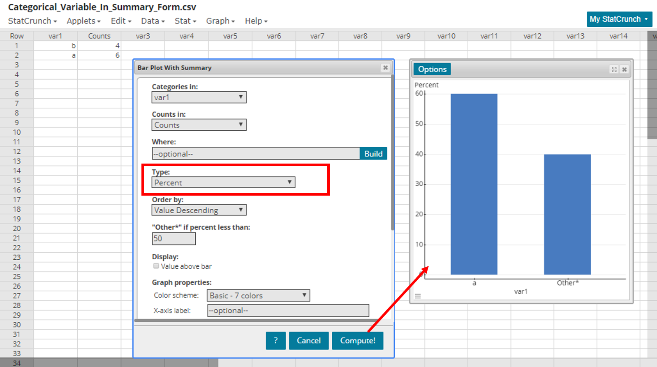The width and height of the screenshot is (657, 367).
Task: Click cell containing count 4
Action: (99, 46)
